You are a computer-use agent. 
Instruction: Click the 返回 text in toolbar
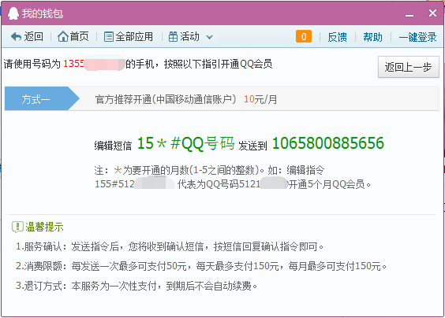click(x=33, y=36)
